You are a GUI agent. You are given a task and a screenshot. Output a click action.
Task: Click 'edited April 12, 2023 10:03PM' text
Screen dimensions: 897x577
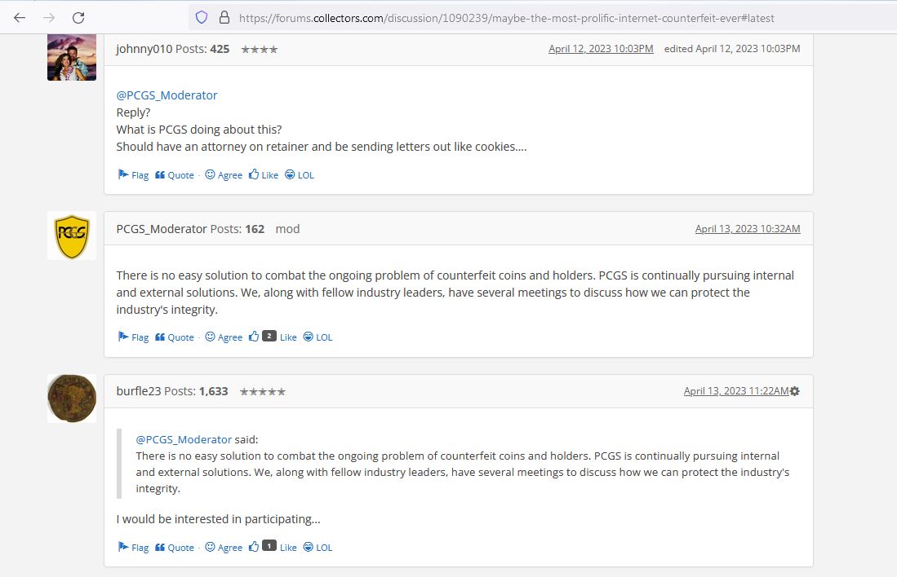pyautogui.click(x=732, y=49)
